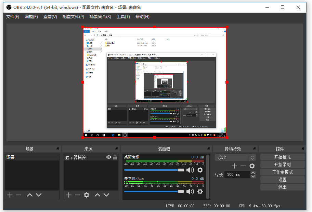
Task: Pop out the 混音器 dock panel
Action: [209, 149]
